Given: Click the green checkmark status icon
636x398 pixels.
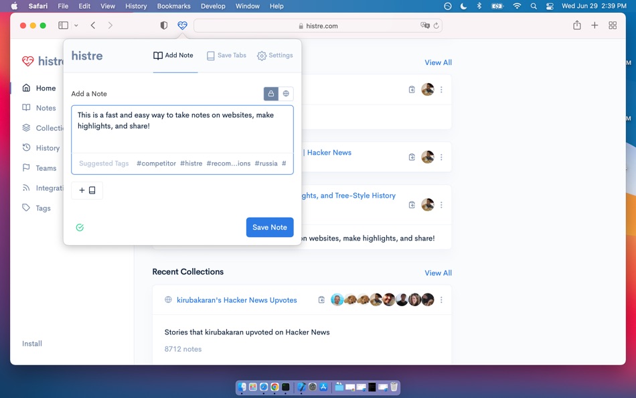Looking at the screenshot, I should [80, 227].
